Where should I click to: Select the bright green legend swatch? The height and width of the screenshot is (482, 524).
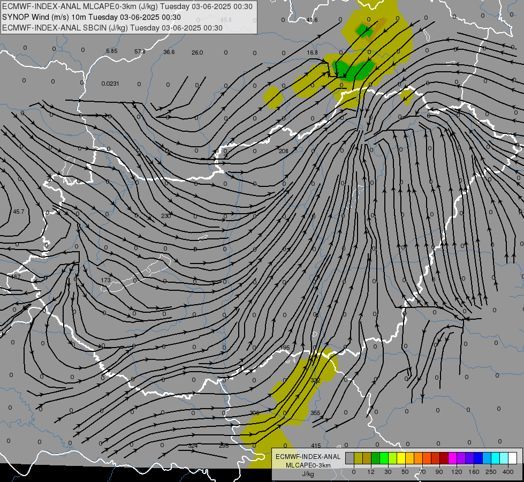(384, 458)
